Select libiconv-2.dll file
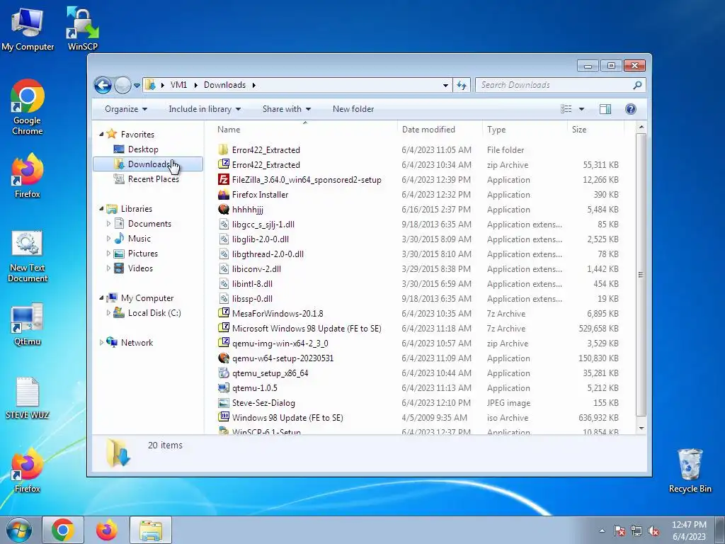This screenshot has height=544, width=725. [256, 268]
